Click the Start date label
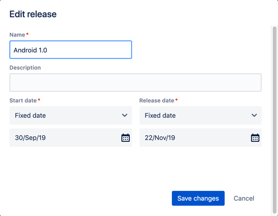 tap(23, 101)
